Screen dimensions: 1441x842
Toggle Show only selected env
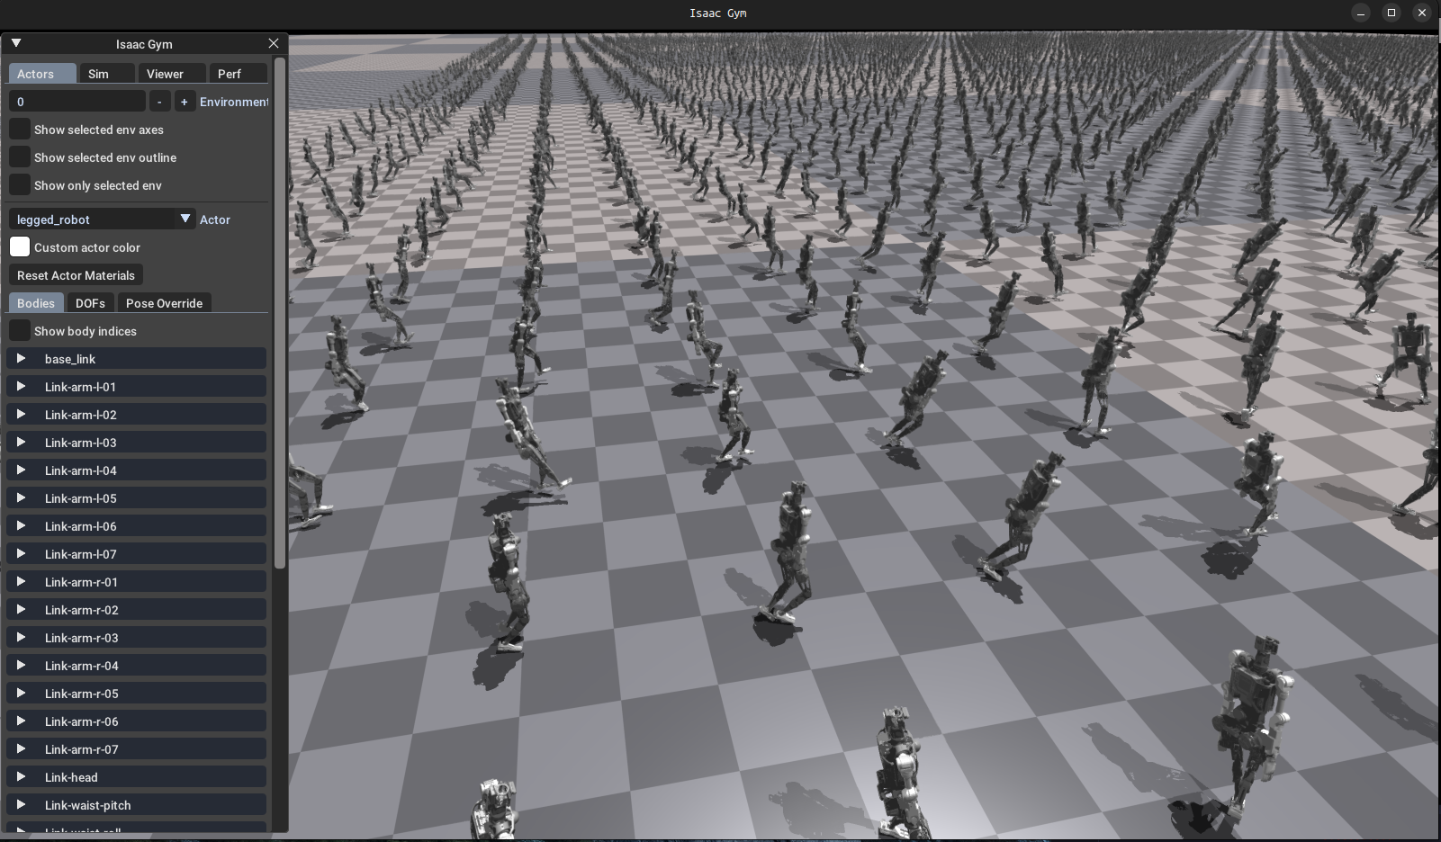point(20,185)
